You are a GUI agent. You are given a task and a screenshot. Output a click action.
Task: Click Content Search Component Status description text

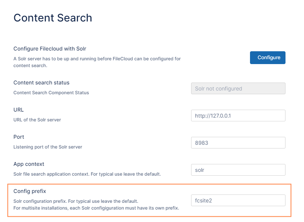click(x=51, y=93)
